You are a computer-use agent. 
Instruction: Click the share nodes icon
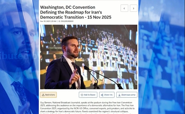(x=102, y=95)
